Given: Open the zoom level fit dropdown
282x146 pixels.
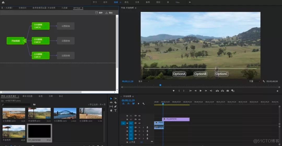Looking at the screenshot, I should pos(144,81).
